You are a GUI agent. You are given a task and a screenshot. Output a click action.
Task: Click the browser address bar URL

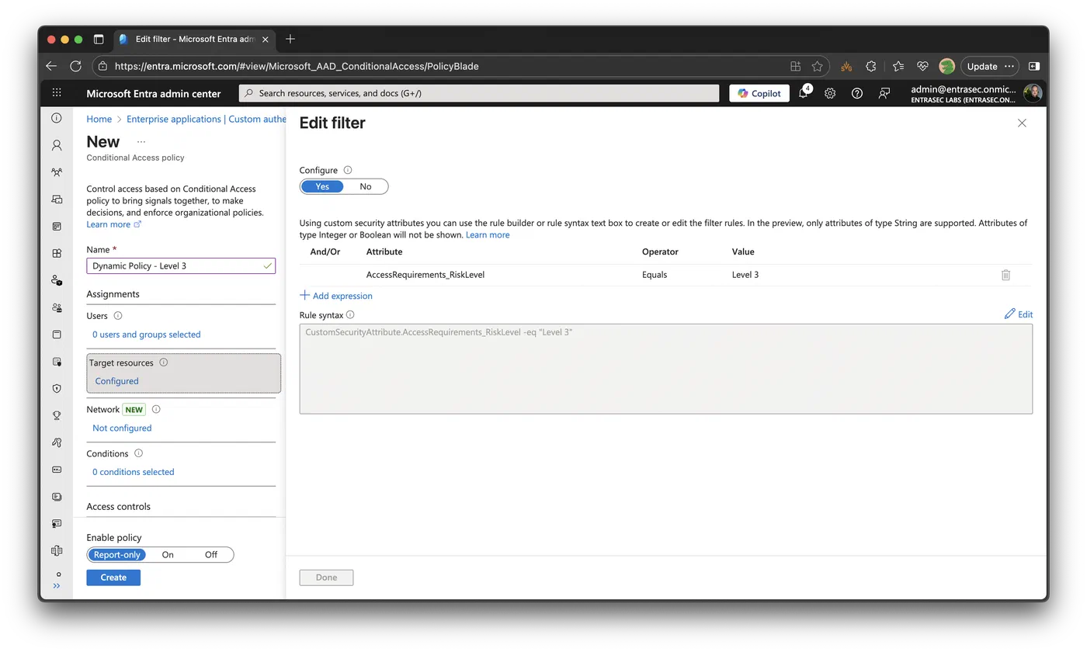tap(297, 66)
